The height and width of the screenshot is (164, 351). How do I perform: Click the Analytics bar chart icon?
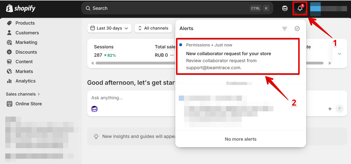tap(9, 81)
